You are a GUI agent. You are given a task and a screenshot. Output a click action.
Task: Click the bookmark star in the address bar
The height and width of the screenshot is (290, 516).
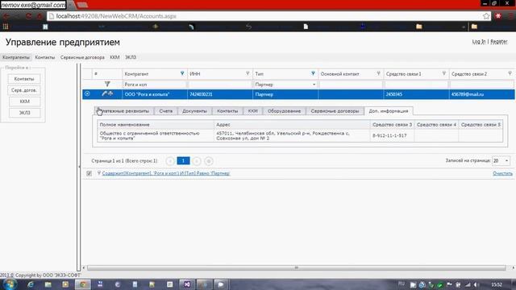(486, 16)
